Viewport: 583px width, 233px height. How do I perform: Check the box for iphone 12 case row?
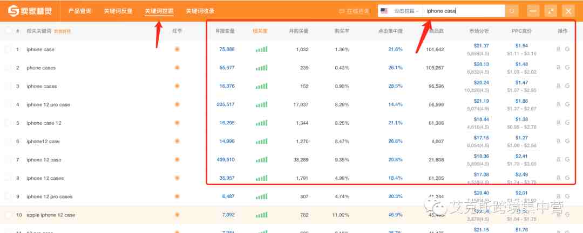tap(8, 160)
